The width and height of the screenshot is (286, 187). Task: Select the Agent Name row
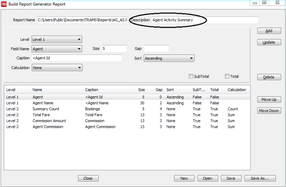pos(127,103)
